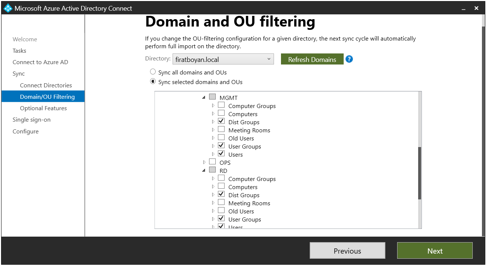Select Sync step in sidebar
Screen dimensions: 486x265
[18, 73]
